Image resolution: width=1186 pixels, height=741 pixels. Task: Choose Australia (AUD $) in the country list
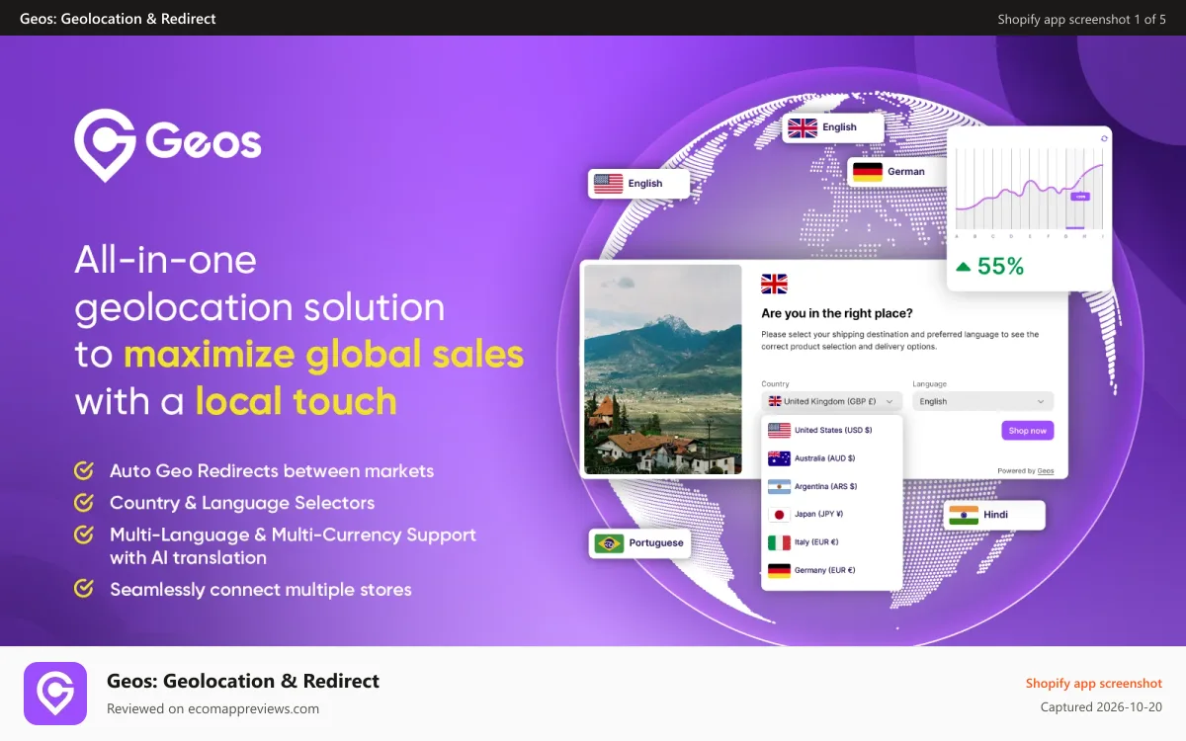pyautogui.click(x=831, y=458)
